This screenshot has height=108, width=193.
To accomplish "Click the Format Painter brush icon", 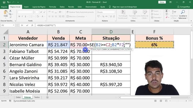I will 10,17.
